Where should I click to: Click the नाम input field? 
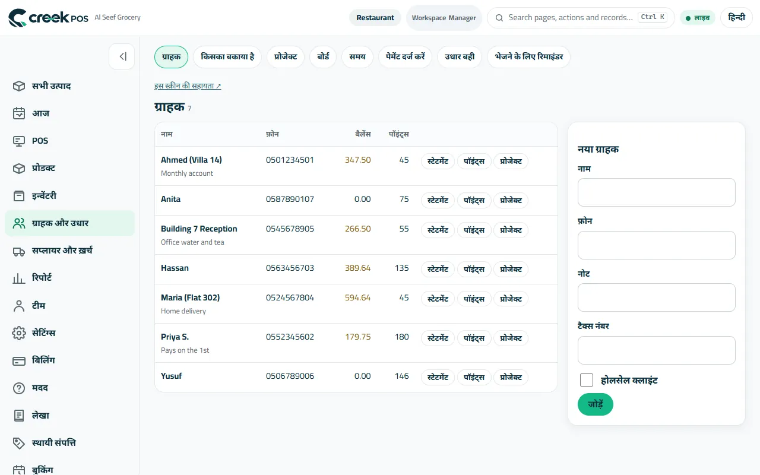(x=657, y=192)
